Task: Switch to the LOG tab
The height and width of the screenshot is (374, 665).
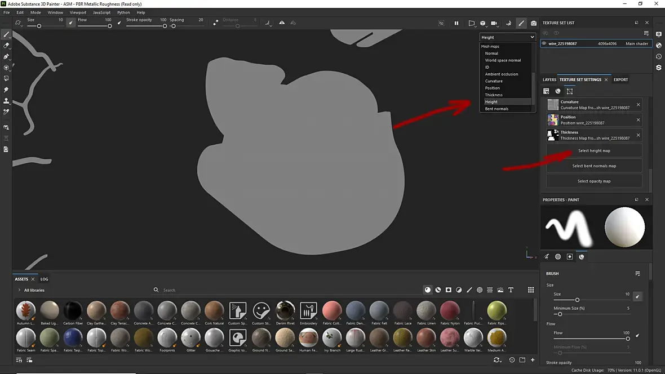Action: pos(44,279)
